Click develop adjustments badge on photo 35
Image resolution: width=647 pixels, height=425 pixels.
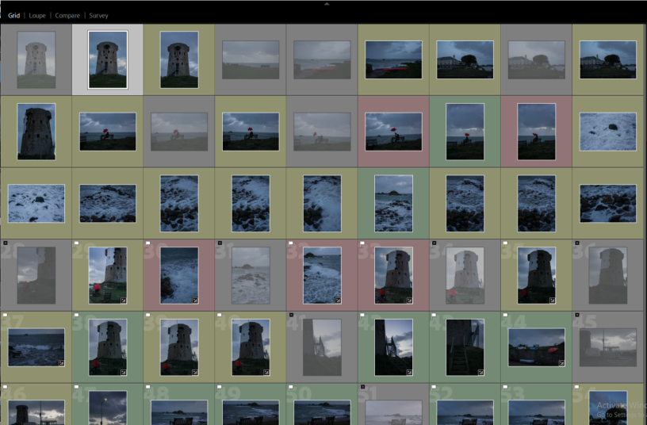coord(552,301)
